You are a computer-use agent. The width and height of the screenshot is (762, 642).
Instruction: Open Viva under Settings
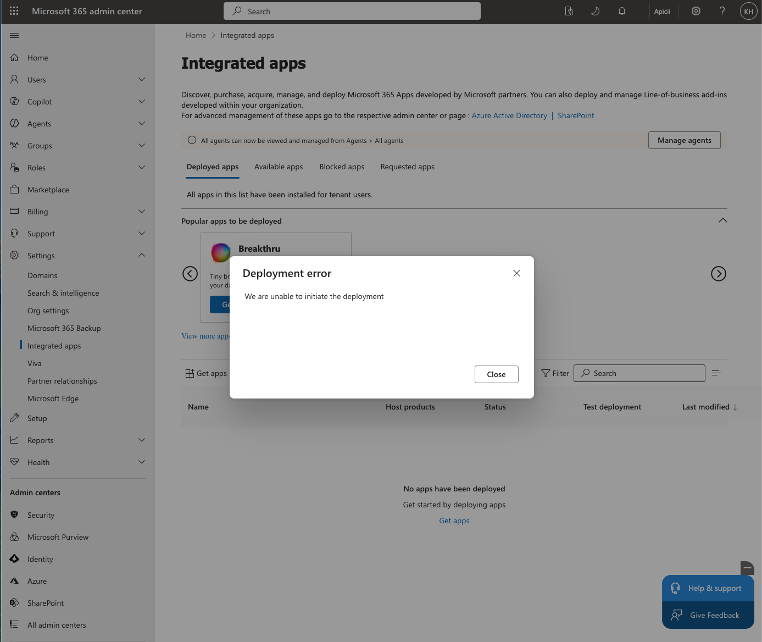point(35,363)
